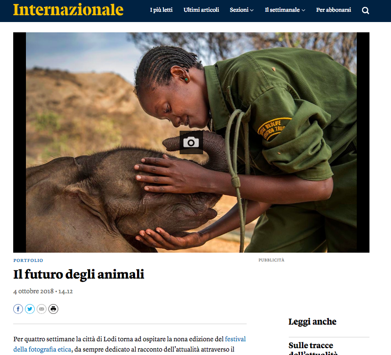Share article on Facebook
The width and height of the screenshot is (391, 355).
tap(18, 309)
